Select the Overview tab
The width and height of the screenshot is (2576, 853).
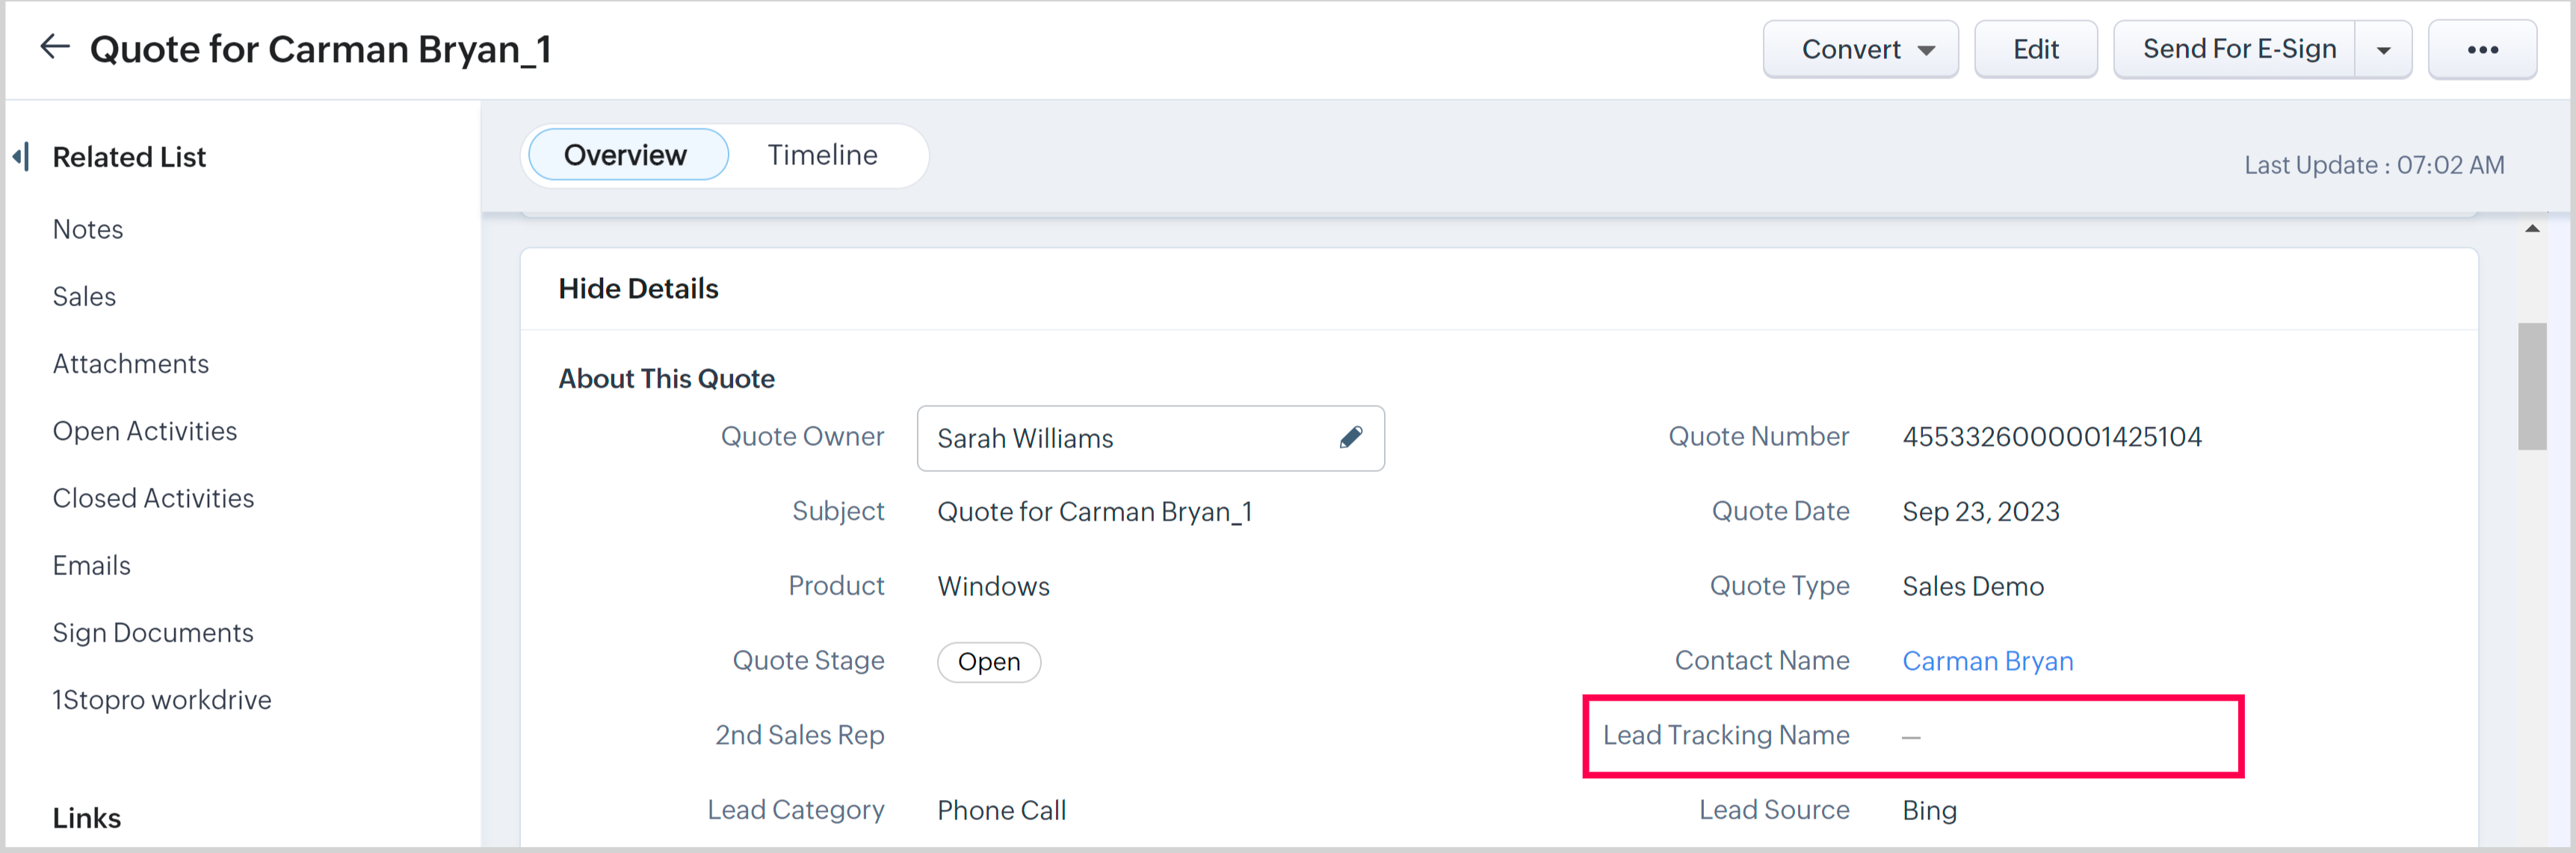tap(626, 155)
